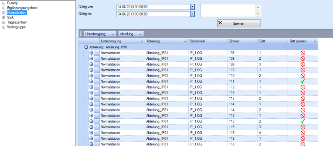Click lock status icon for room 115 bed 1
333x146 pixels.
(x=303, y=115)
